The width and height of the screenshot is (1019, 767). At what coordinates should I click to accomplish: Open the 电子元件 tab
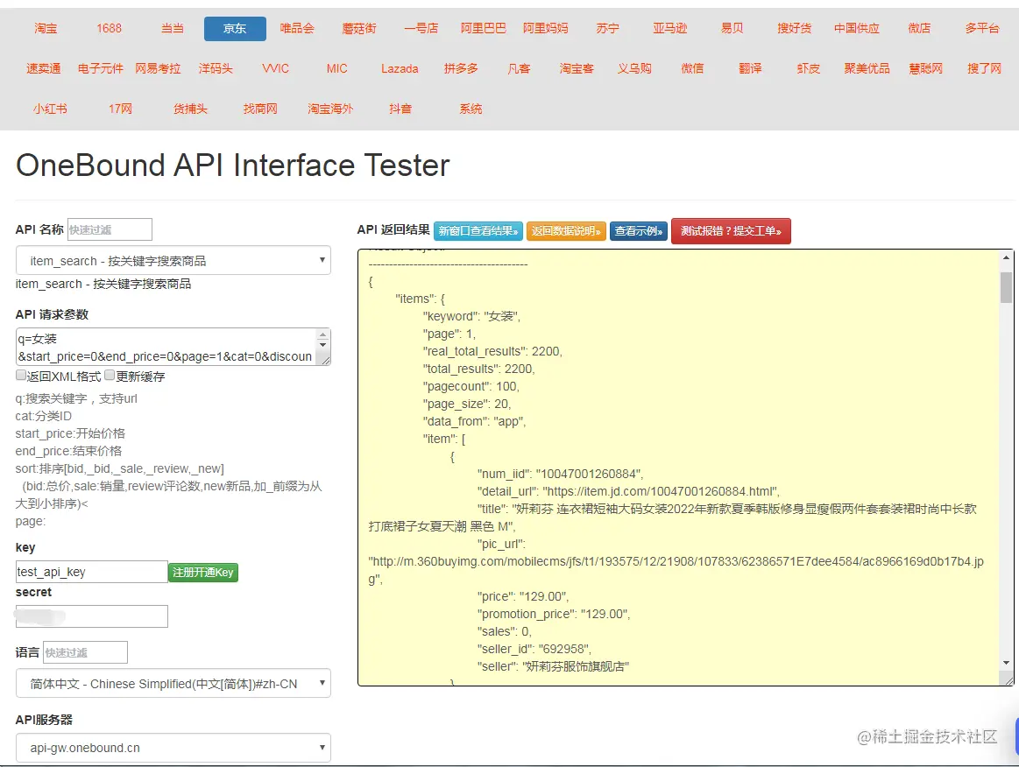[x=101, y=69]
